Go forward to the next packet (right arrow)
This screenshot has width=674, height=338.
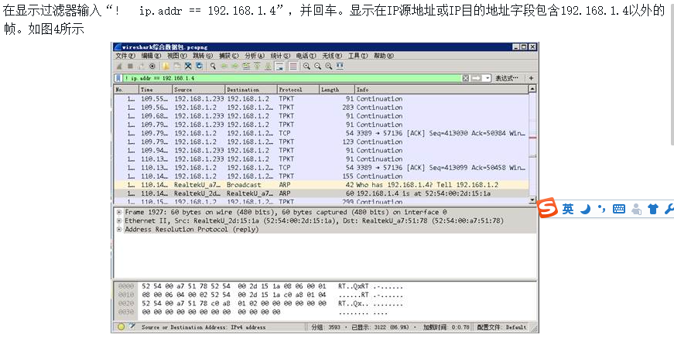[x=235, y=67]
